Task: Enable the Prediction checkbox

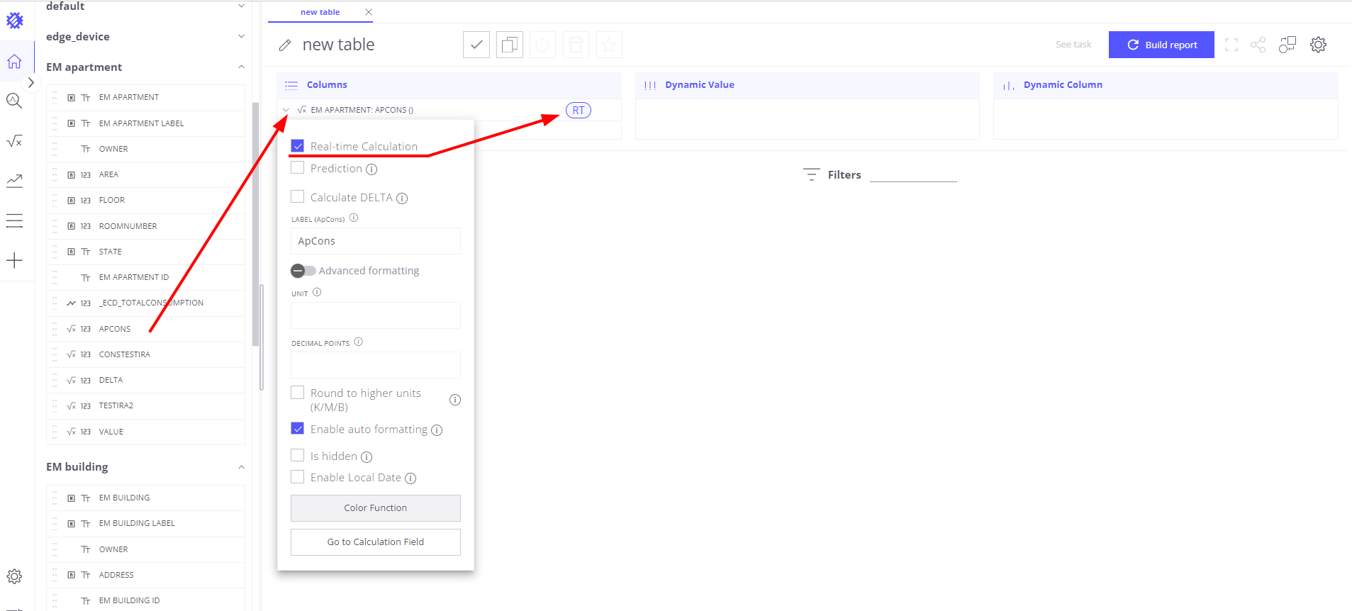Action: [298, 168]
